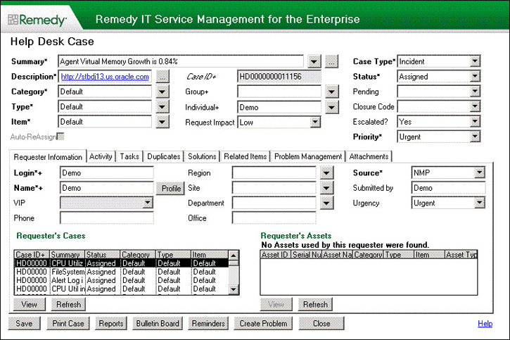Click the Profile button next to Name

[x=171, y=189]
